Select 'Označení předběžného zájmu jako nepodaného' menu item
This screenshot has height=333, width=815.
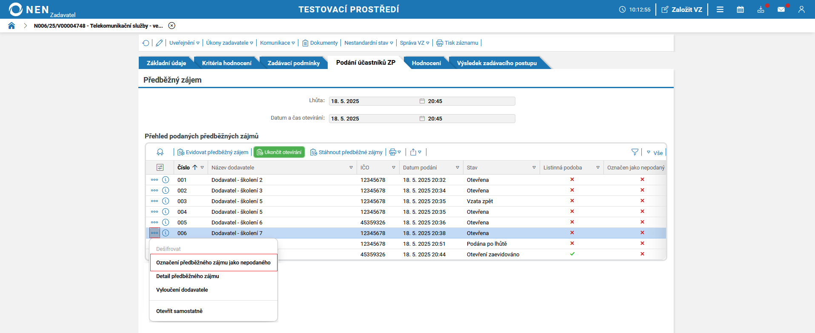(x=213, y=263)
